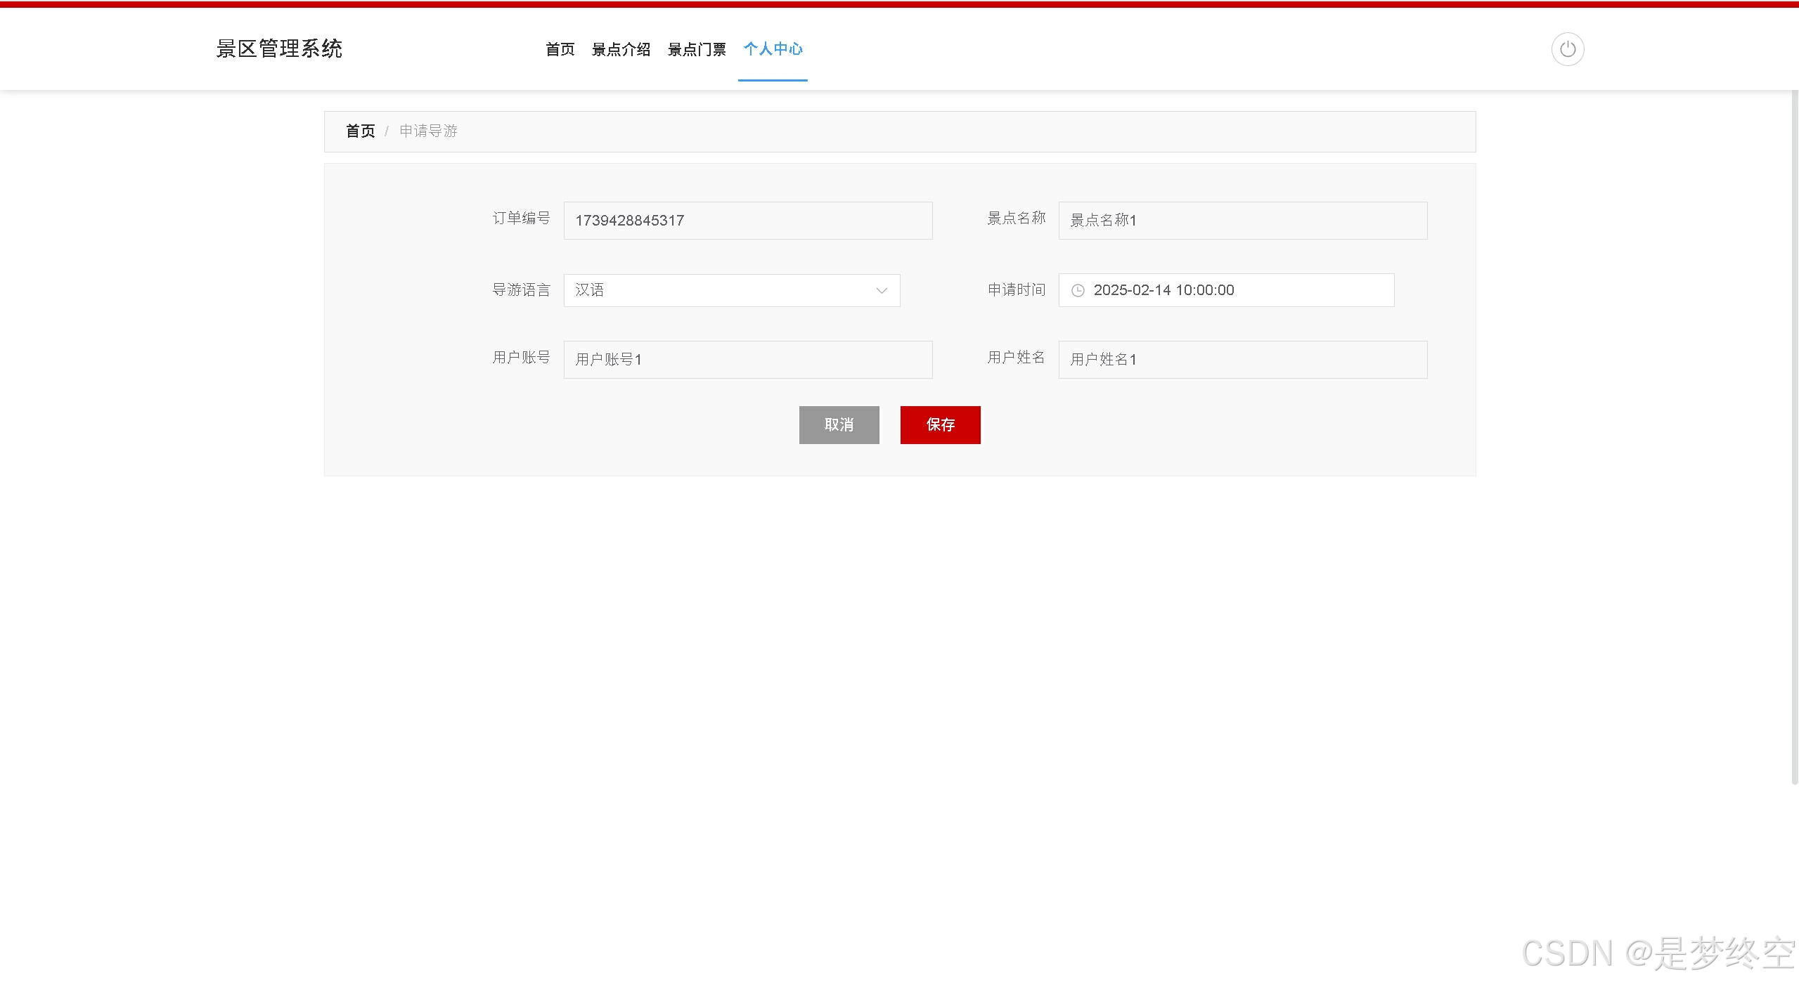1799x983 pixels.
Task: Switch to 景点门票 menu item
Action: point(696,49)
